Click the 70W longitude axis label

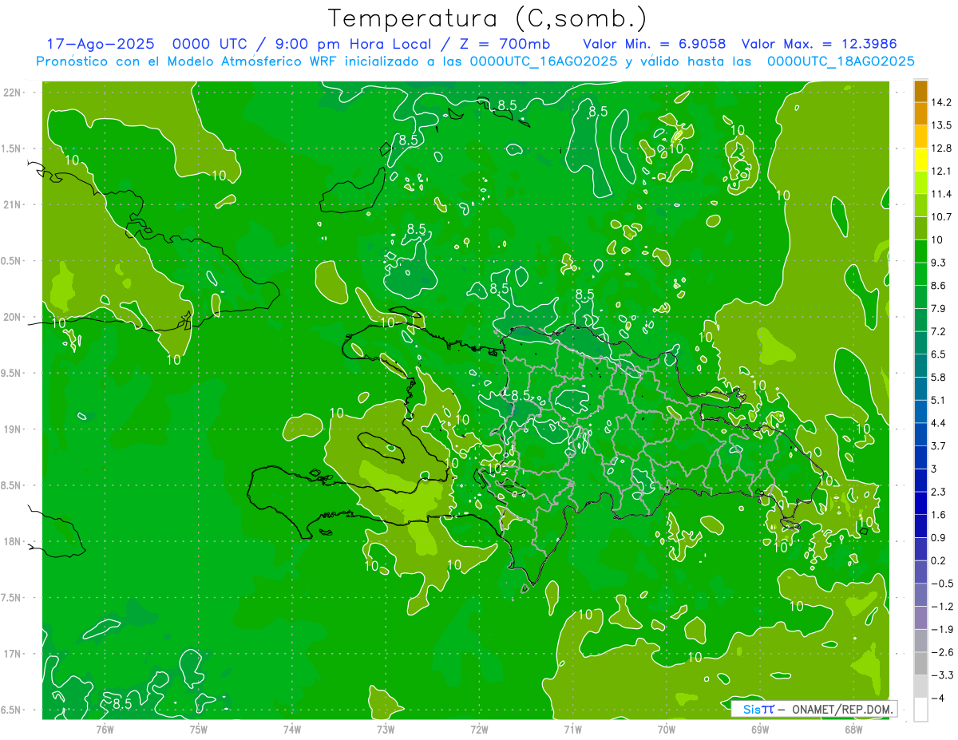(x=667, y=730)
